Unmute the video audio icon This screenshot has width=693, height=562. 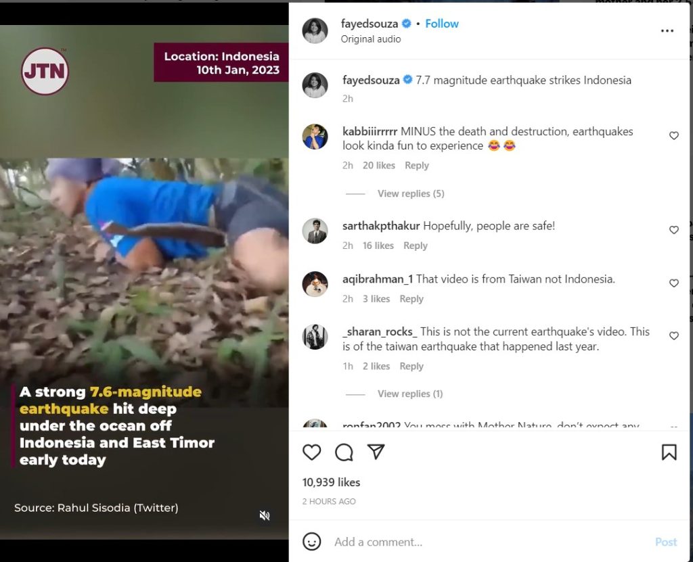[x=265, y=515]
